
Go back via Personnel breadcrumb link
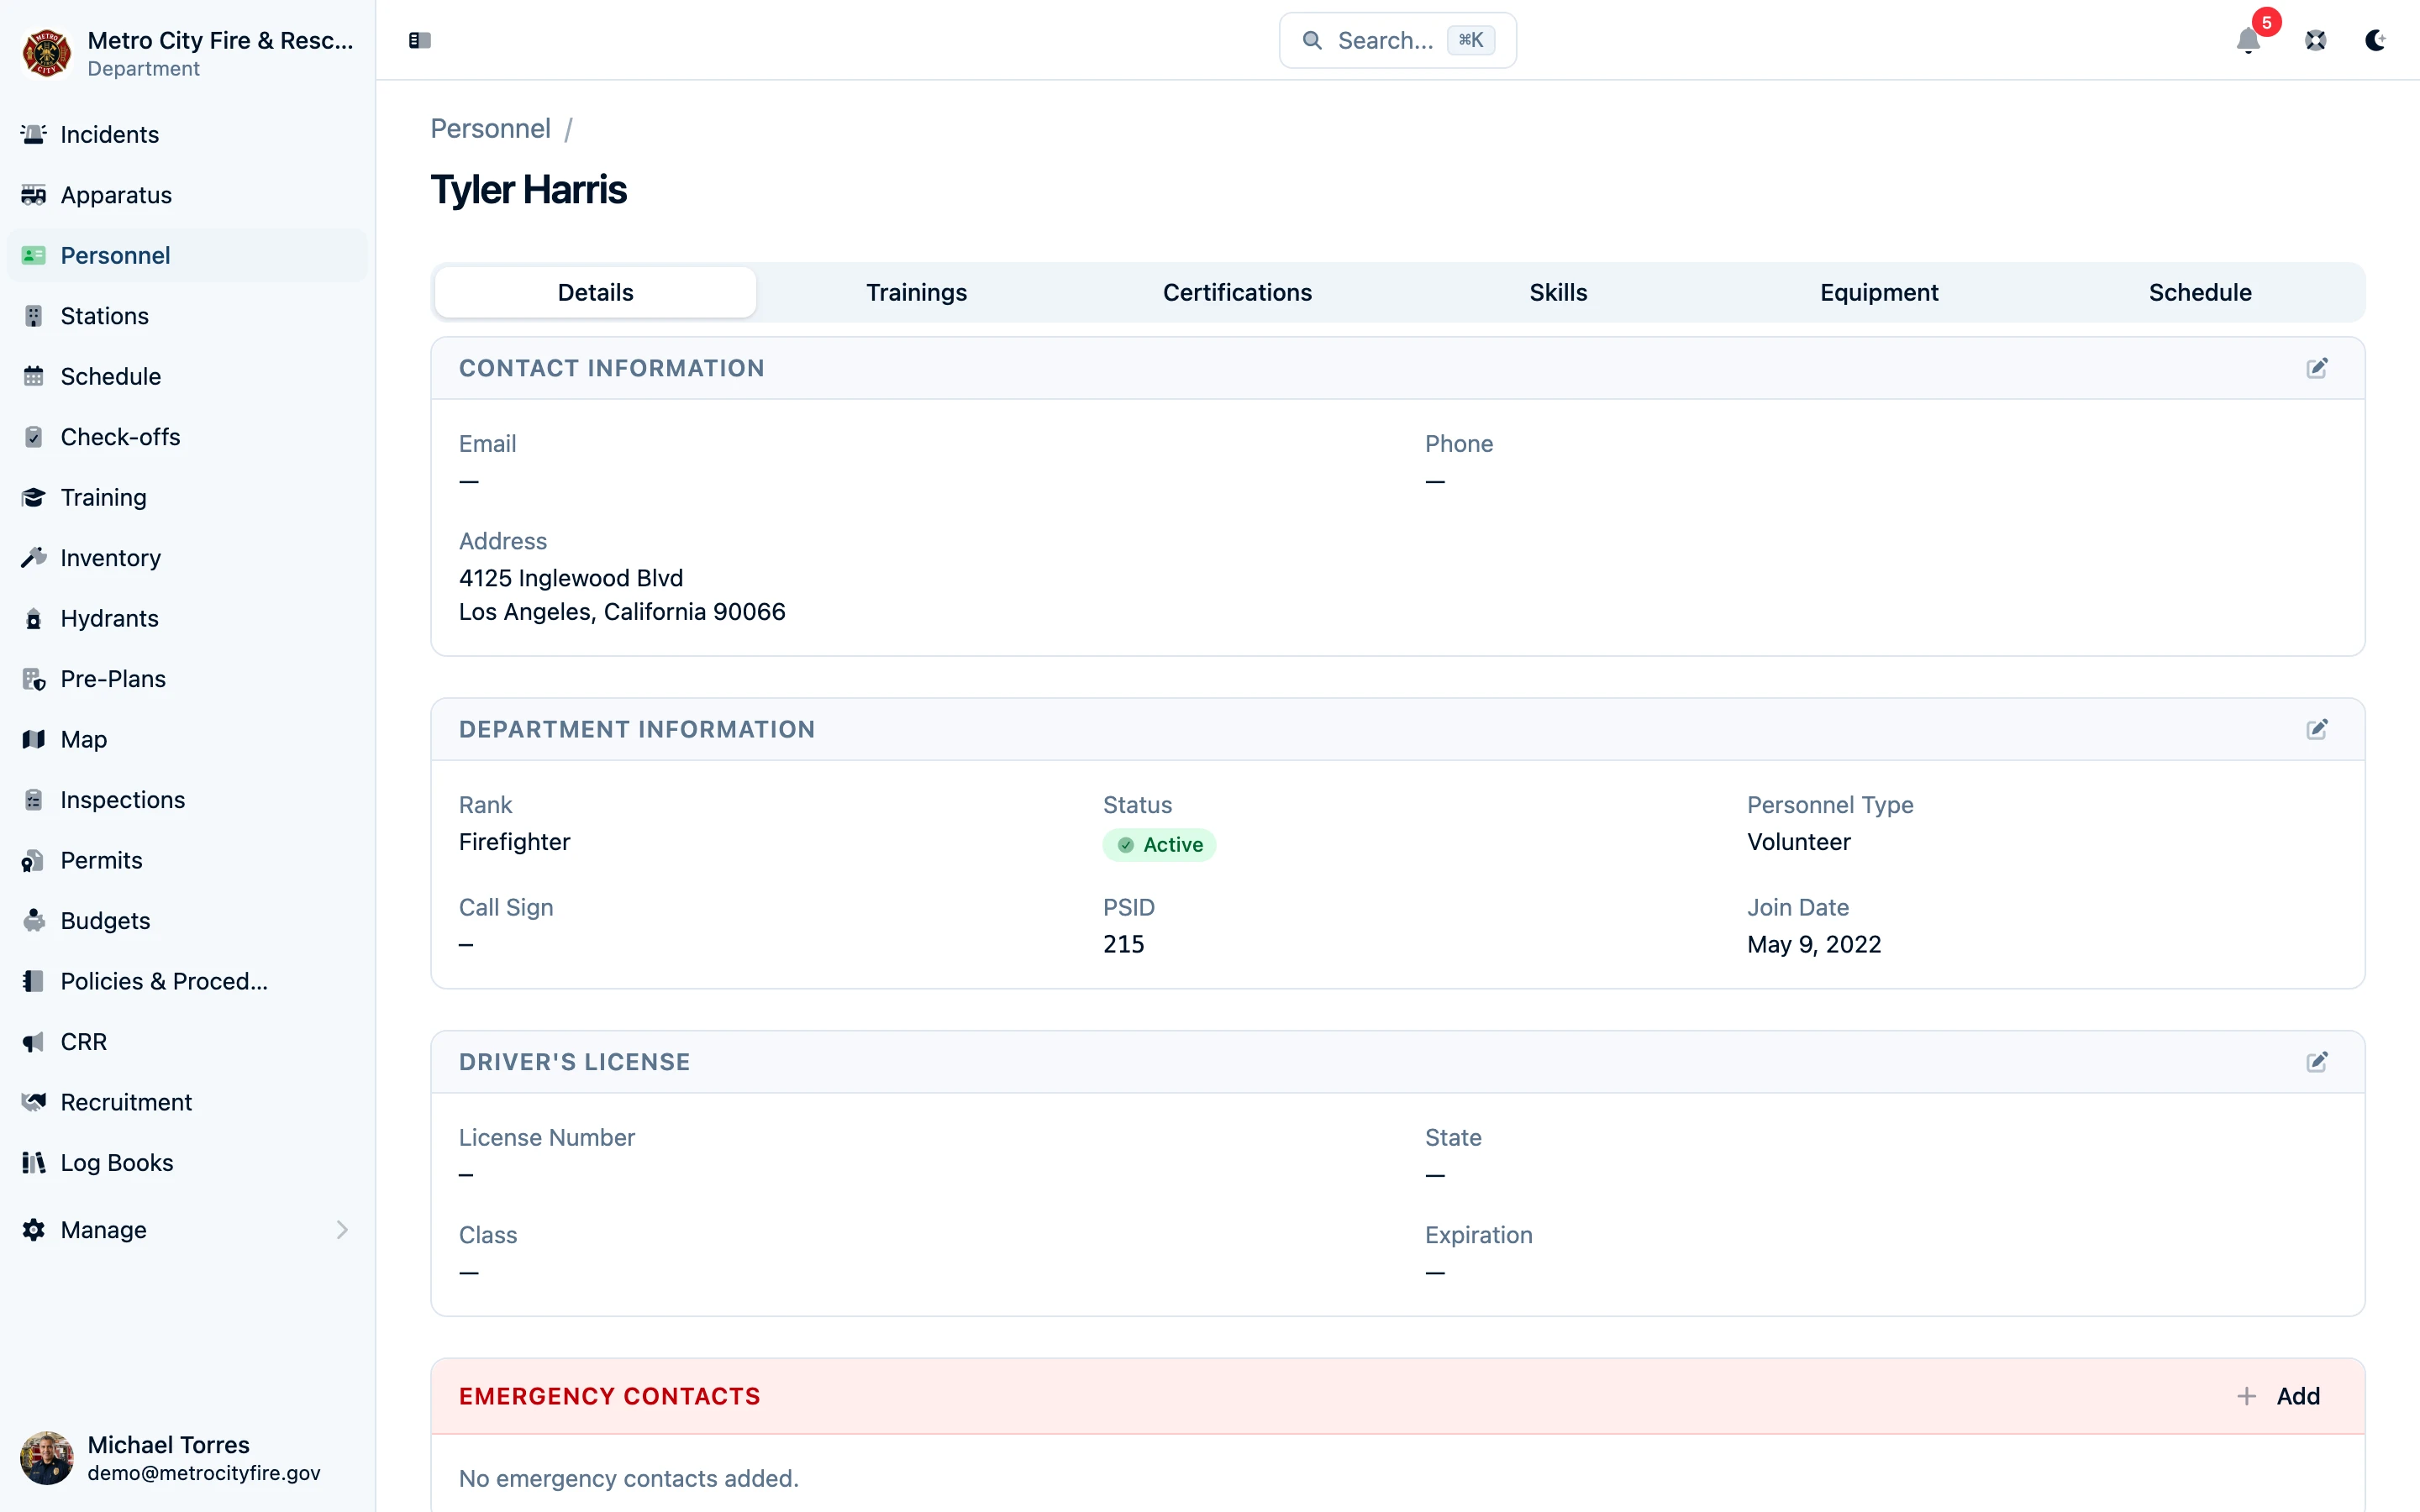coord(490,129)
